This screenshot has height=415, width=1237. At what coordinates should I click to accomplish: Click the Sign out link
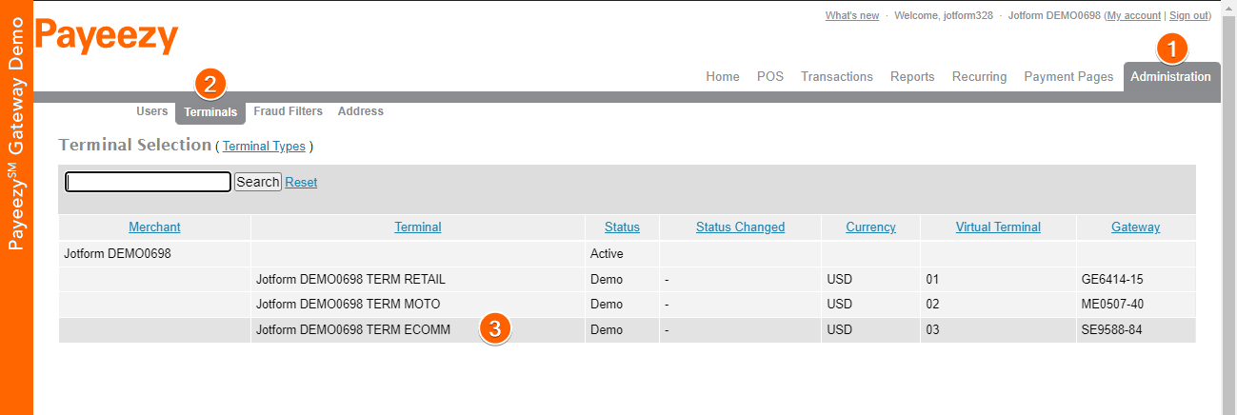tap(1189, 16)
